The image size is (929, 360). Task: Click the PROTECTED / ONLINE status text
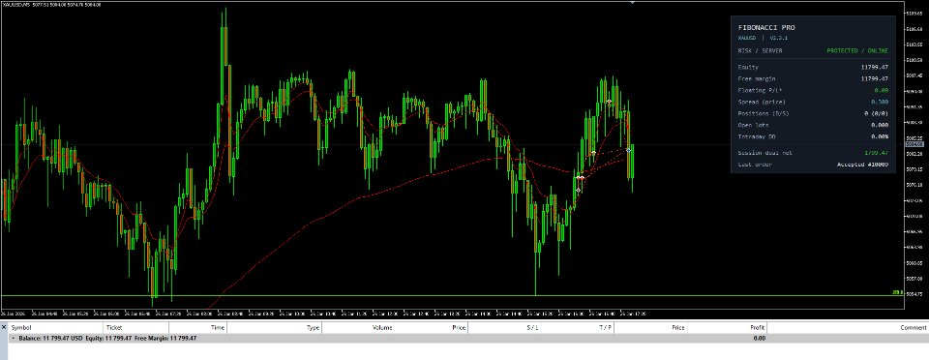[857, 51]
